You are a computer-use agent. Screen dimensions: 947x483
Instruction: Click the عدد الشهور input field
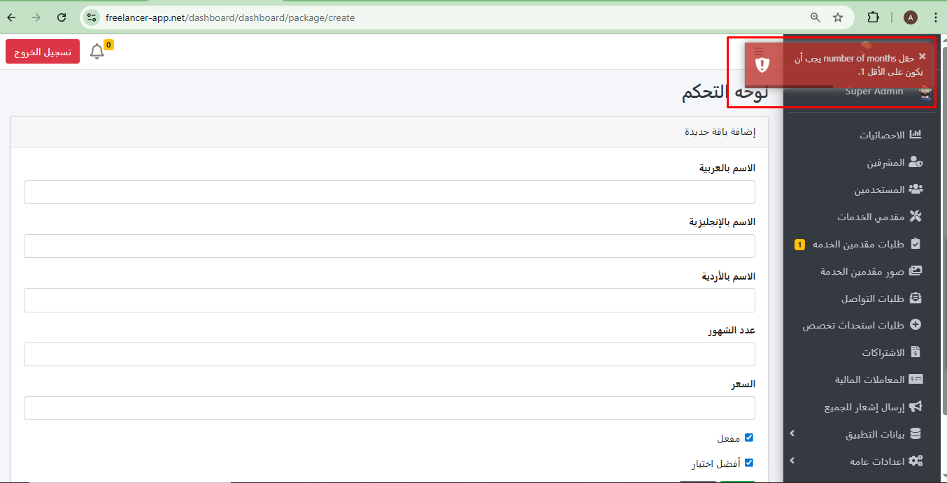(x=389, y=354)
